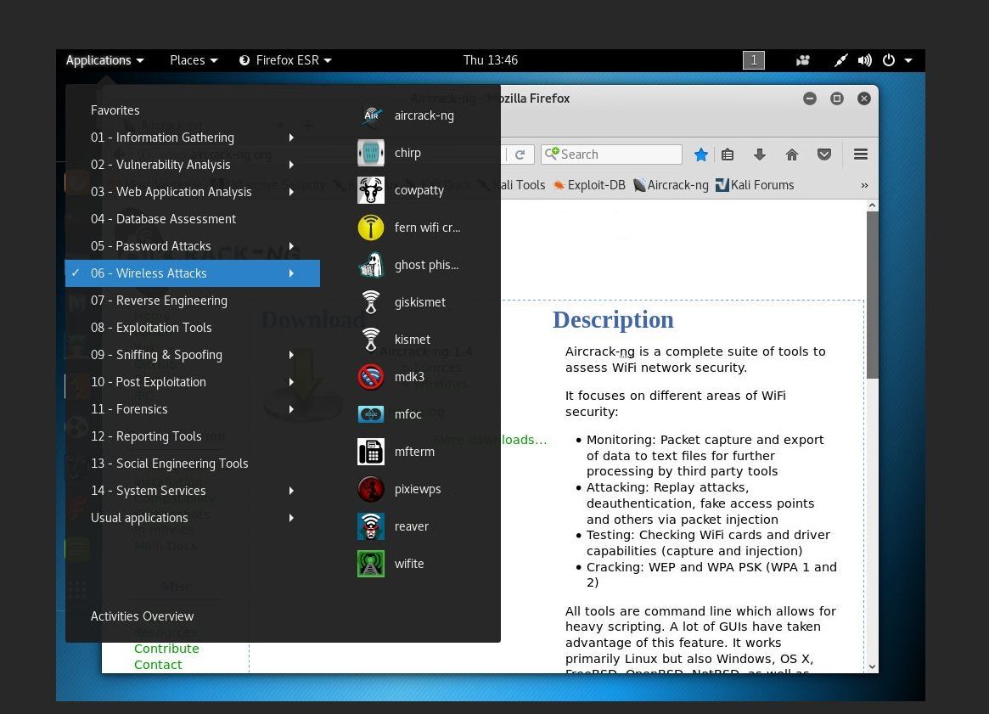The image size is (989, 714).
Task: Open the Exploit-DB bookmark
Action: coord(589,185)
